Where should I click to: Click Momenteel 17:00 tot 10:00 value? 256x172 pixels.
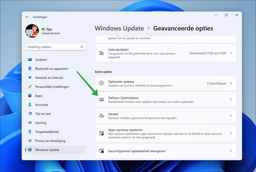[x=208, y=53]
